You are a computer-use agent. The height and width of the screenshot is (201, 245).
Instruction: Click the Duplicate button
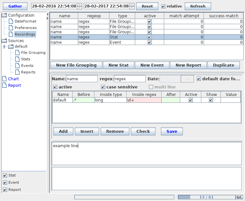(x=223, y=65)
